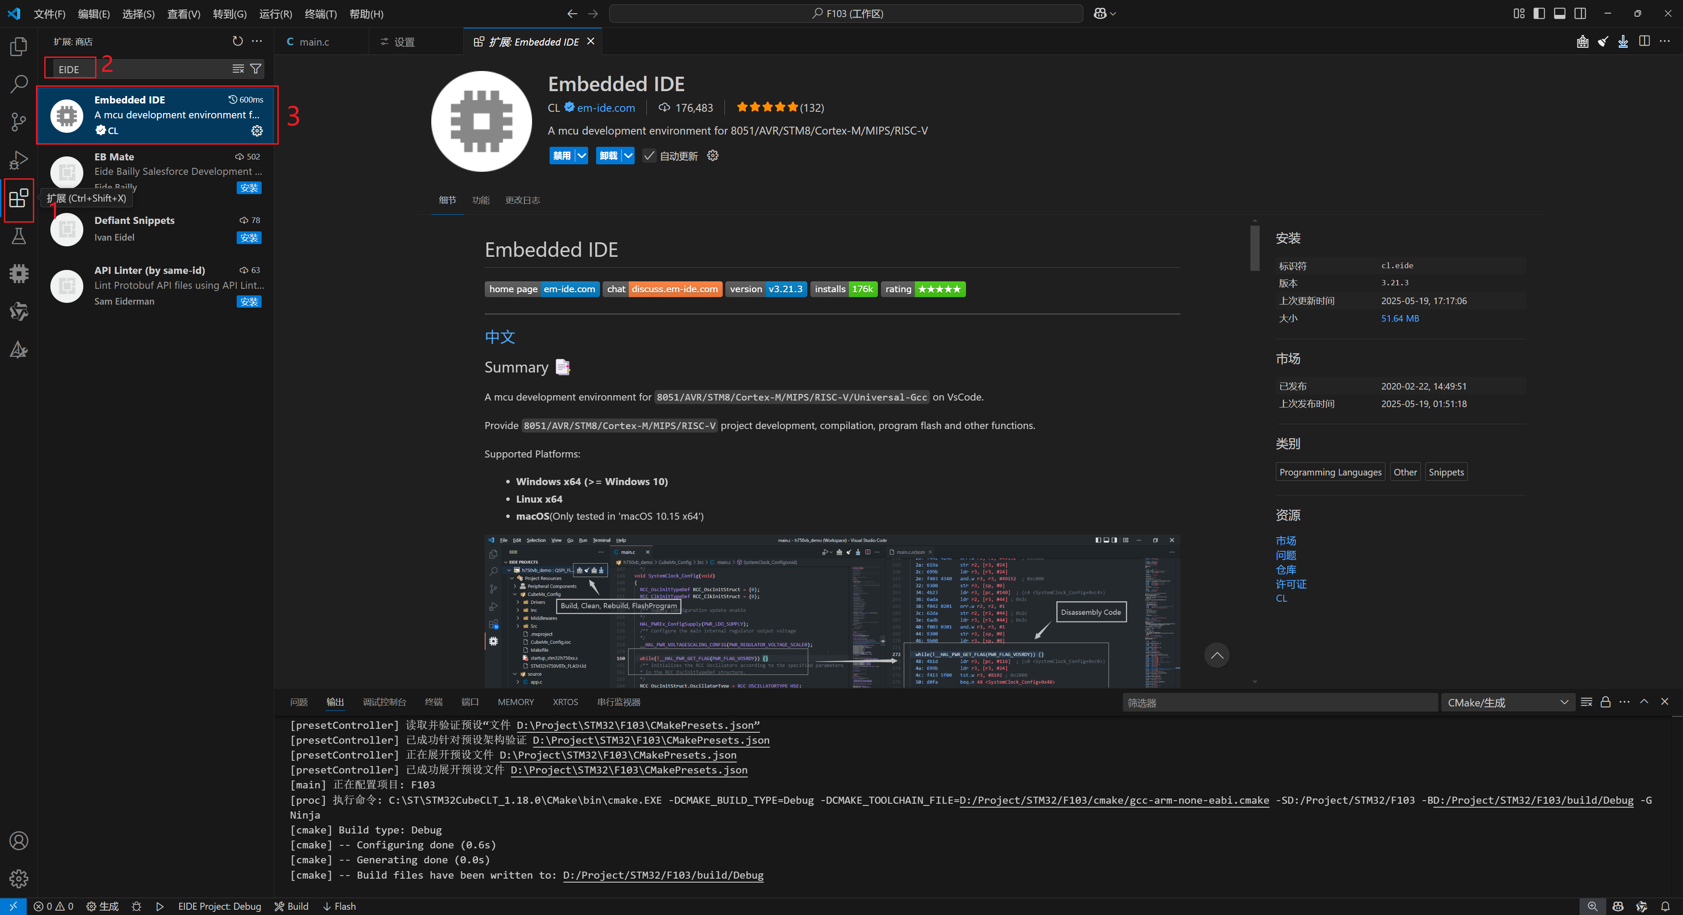Open the Testing flask view

tap(19, 236)
